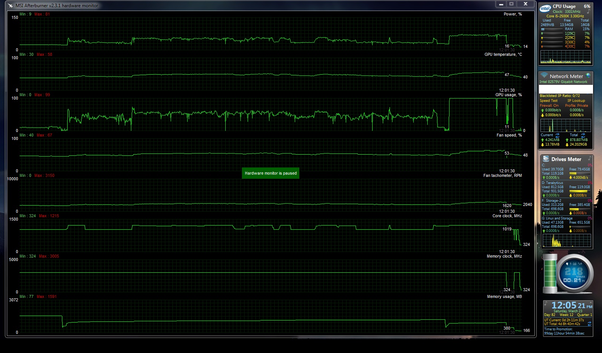Click the music note icon in CPU Usage gadget
The width and height of the screenshot is (602, 353).
coord(588,12)
